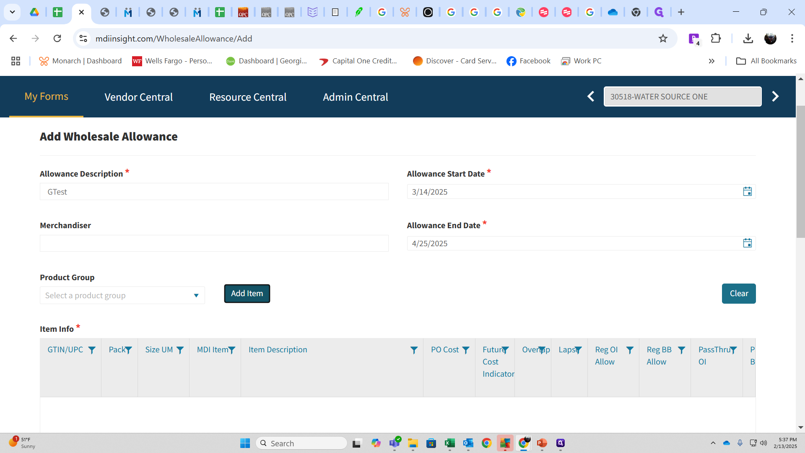Open the Resource Central menu
This screenshot has height=453, width=805.
tap(248, 97)
